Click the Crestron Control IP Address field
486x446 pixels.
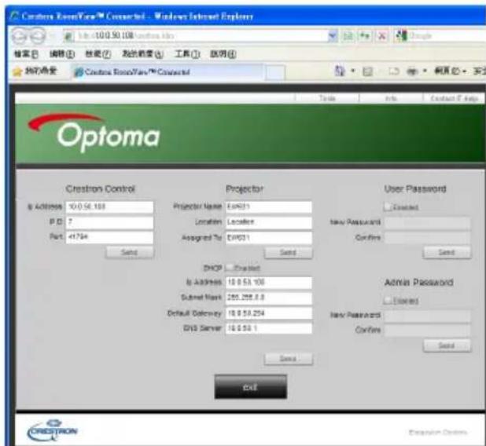coord(109,207)
